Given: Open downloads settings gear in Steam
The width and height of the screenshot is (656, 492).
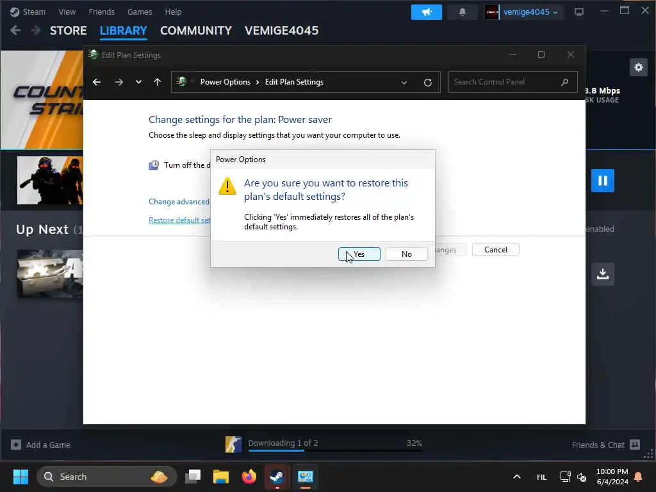Looking at the screenshot, I should click(x=639, y=67).
